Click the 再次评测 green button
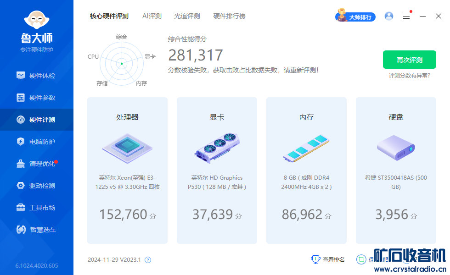The height and width of the screenshot is (275, 450). pyautogui.click(x=409, y=60)
